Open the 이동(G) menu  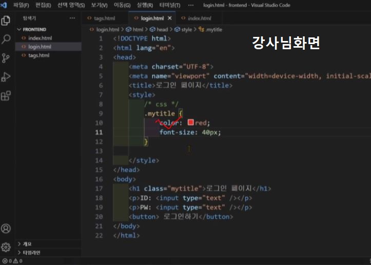click(122, 5)
